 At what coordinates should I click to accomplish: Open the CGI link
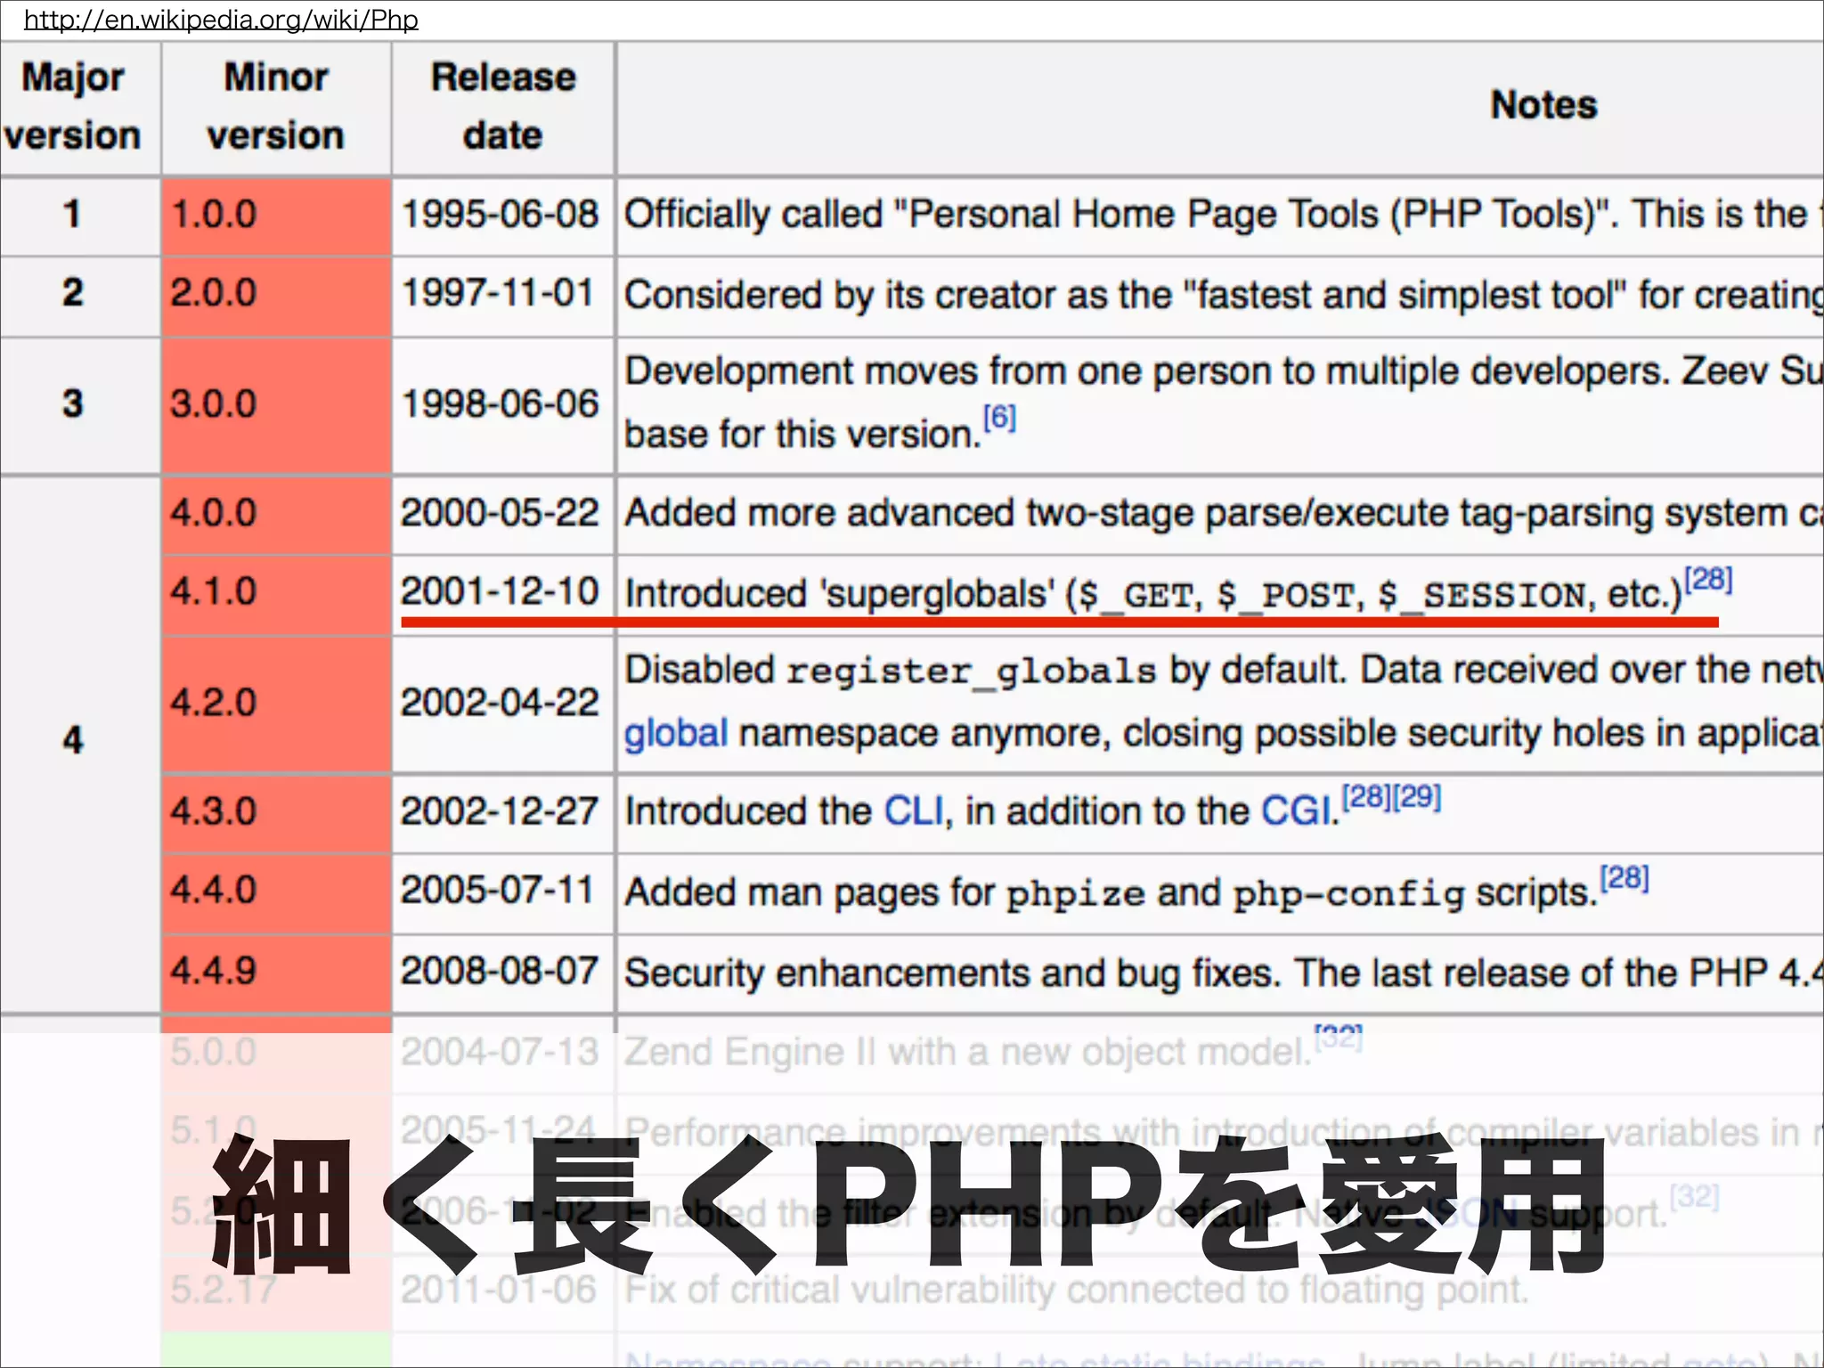[x=1299, y=811]
